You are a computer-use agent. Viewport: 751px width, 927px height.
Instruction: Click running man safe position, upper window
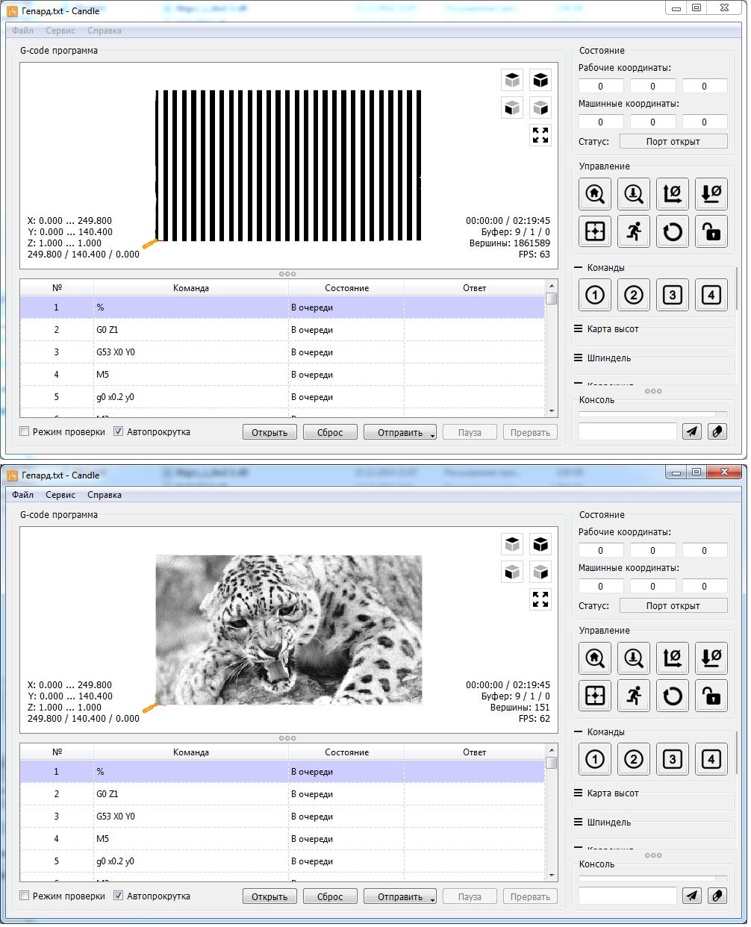[634, 231]
